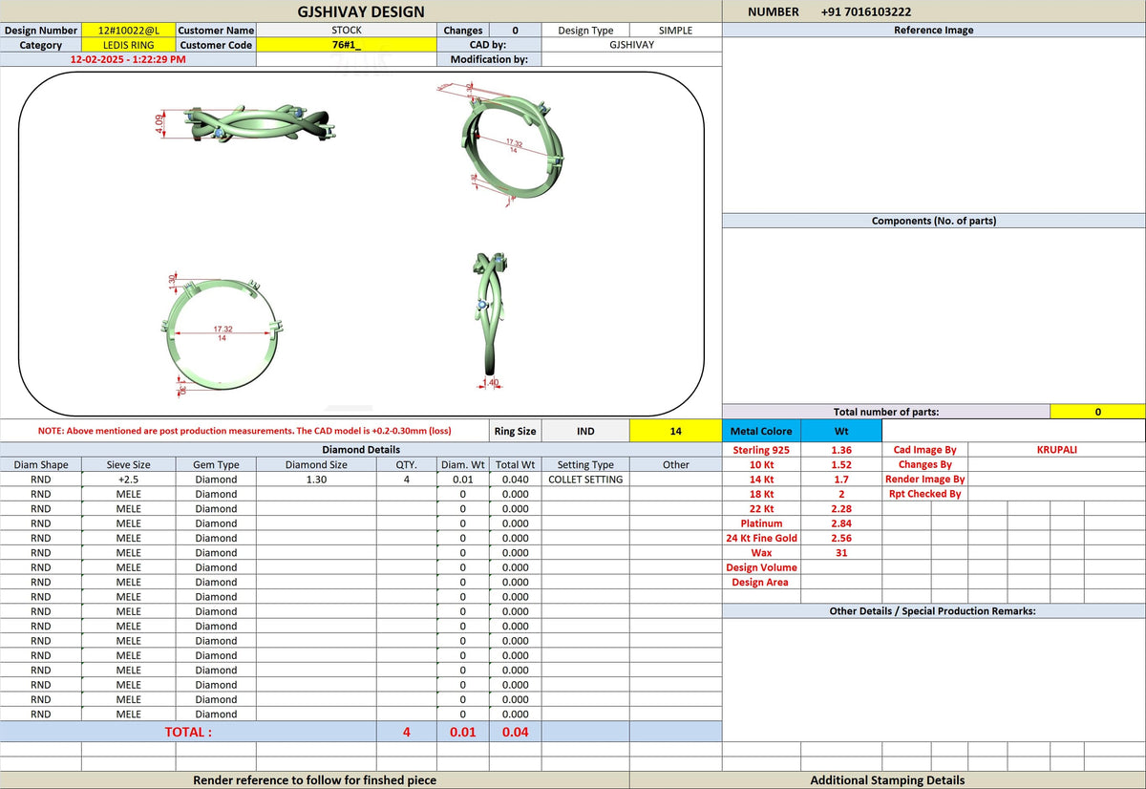Select the side-view ring render with 1.40 dimension
The image size is (1146, 789).
pos(492,320)
